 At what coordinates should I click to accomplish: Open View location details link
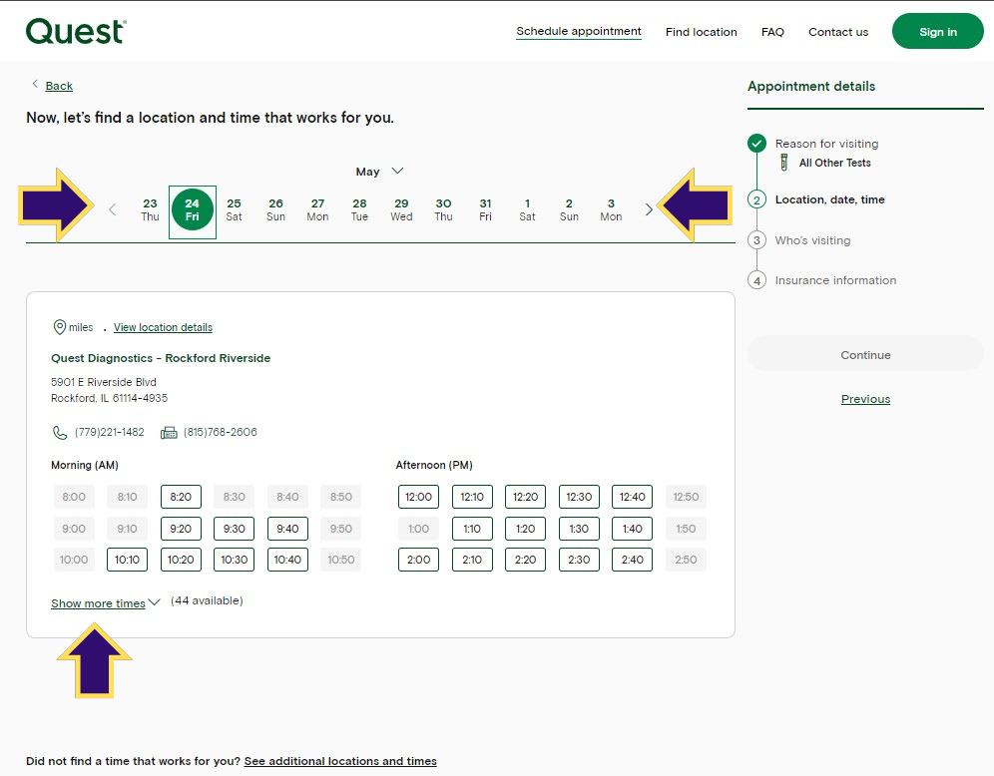163,327
